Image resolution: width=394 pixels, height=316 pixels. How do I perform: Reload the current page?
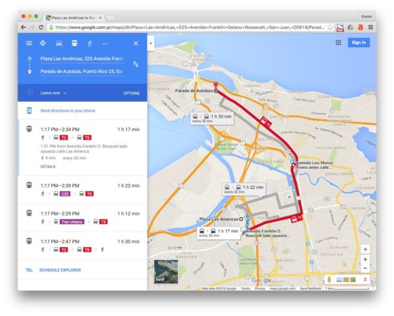pyautogui.click(x=41, y=28)
